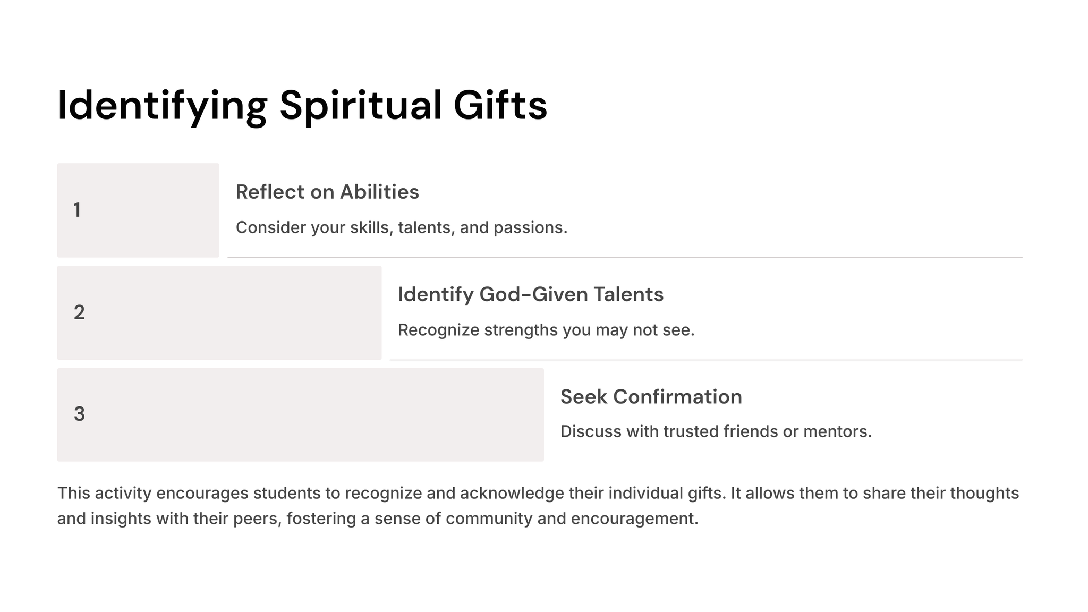Click the number 2 label

tap(79, 312)
